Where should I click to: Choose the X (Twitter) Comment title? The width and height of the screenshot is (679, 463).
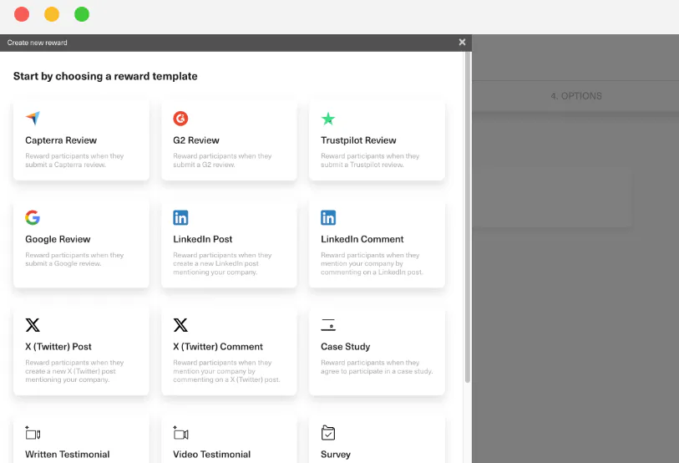coord(218,347)
